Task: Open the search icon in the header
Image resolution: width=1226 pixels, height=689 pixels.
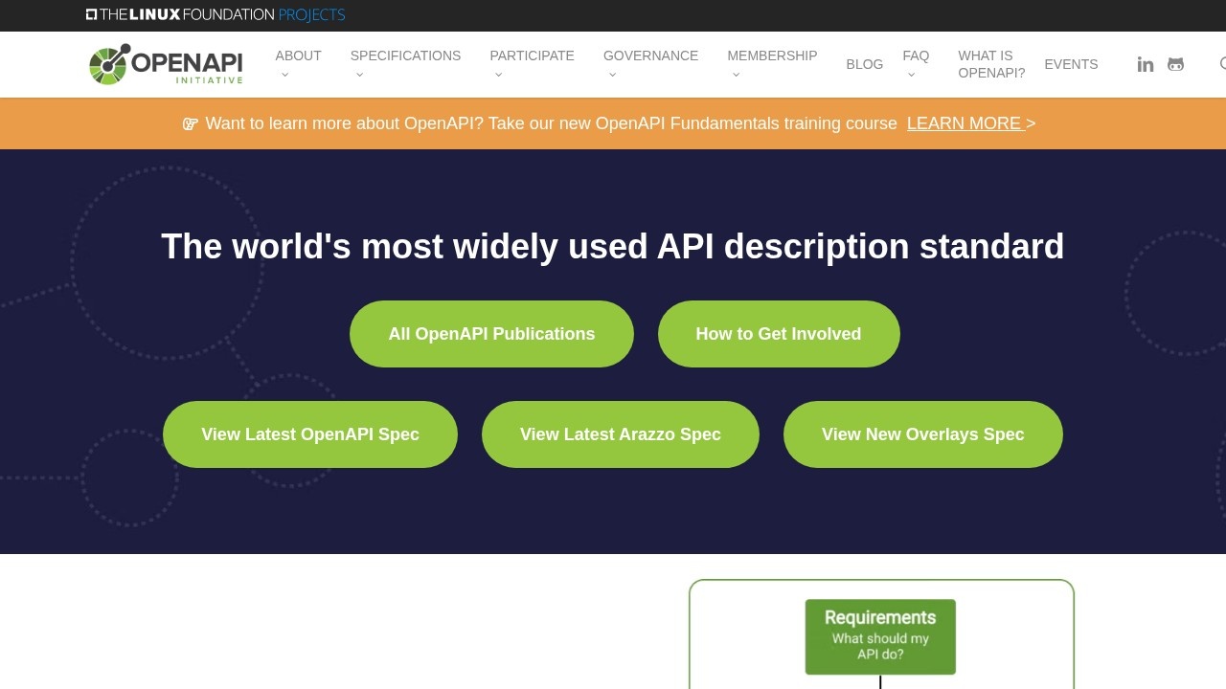Action: click(1222, 64)
